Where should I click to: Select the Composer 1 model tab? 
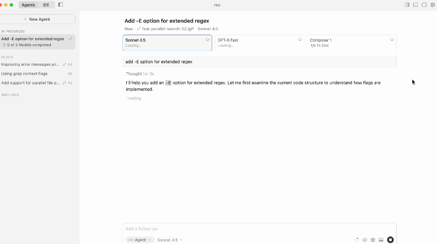point(351,43)
